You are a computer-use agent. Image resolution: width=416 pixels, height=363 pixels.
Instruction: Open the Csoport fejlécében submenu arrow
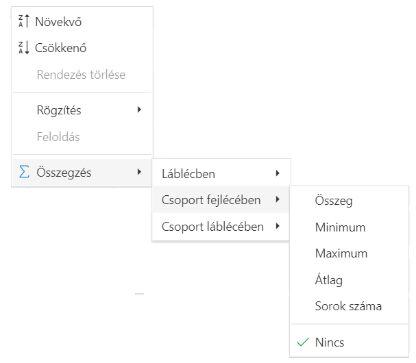(277, 200)
